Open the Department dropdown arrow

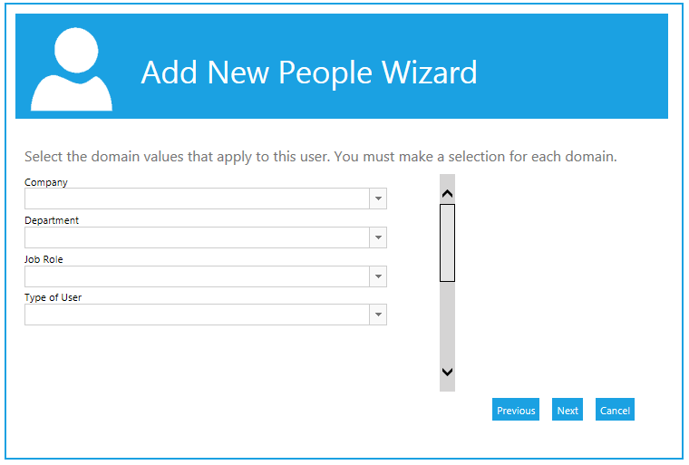(x=378, y=237)
